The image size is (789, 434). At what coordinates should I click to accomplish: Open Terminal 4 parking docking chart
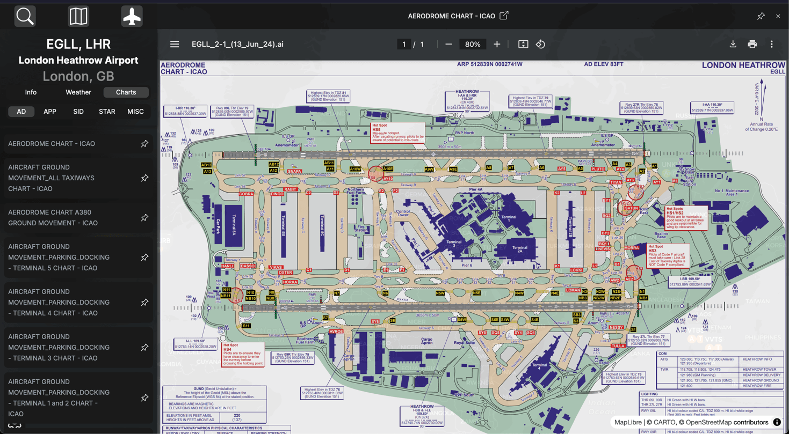pos(60,303)
